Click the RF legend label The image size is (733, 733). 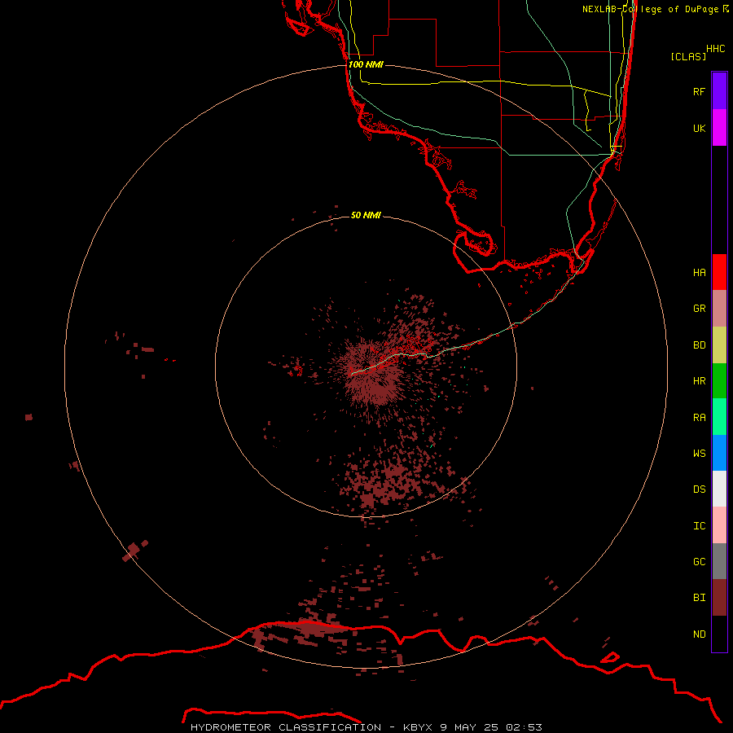tap(699, 91)
